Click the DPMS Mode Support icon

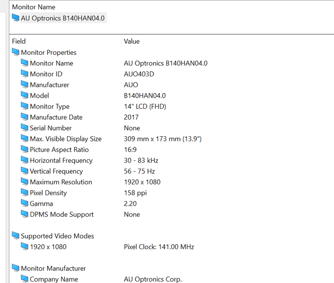(x=25, y=214)
